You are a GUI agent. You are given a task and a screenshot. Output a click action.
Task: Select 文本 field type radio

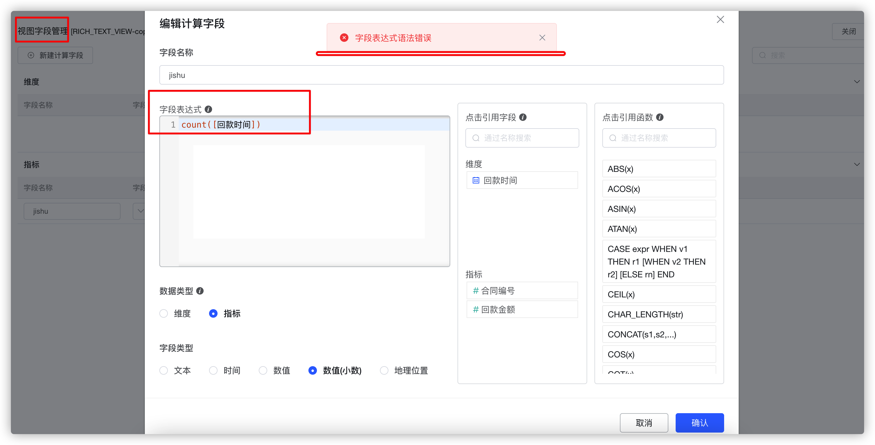(164, 370)
